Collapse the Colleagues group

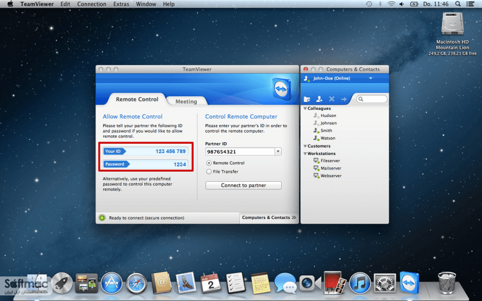click(305, 109)
